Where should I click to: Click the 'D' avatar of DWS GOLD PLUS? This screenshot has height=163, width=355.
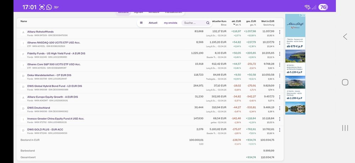23,130
